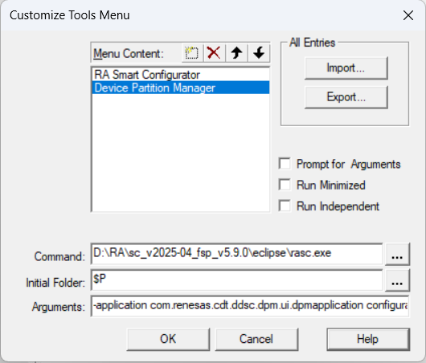Browse for the Initial Folder
The image size is (426, 363).
[x=397, y=280]
